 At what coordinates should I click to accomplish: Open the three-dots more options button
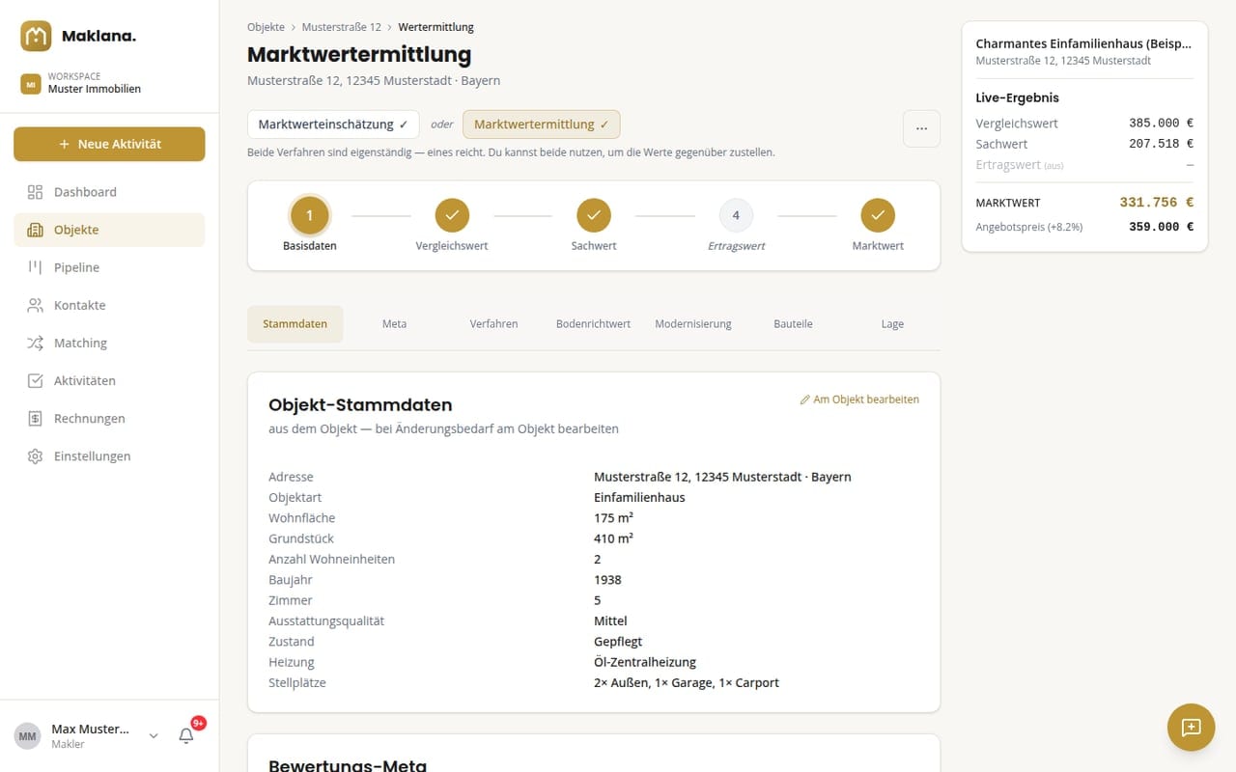921,128
